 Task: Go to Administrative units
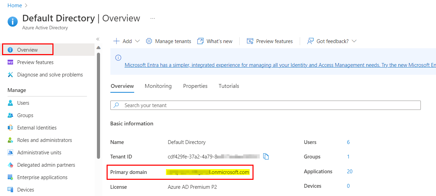39,153
